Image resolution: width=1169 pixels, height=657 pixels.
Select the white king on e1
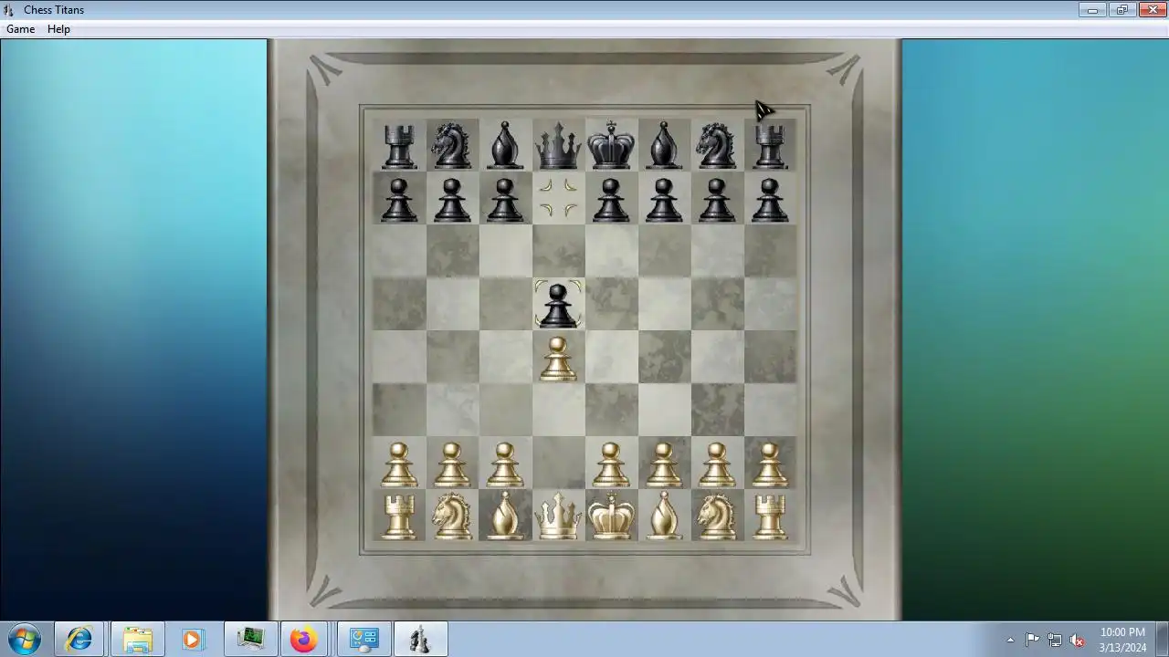click(x=611, y=516)
